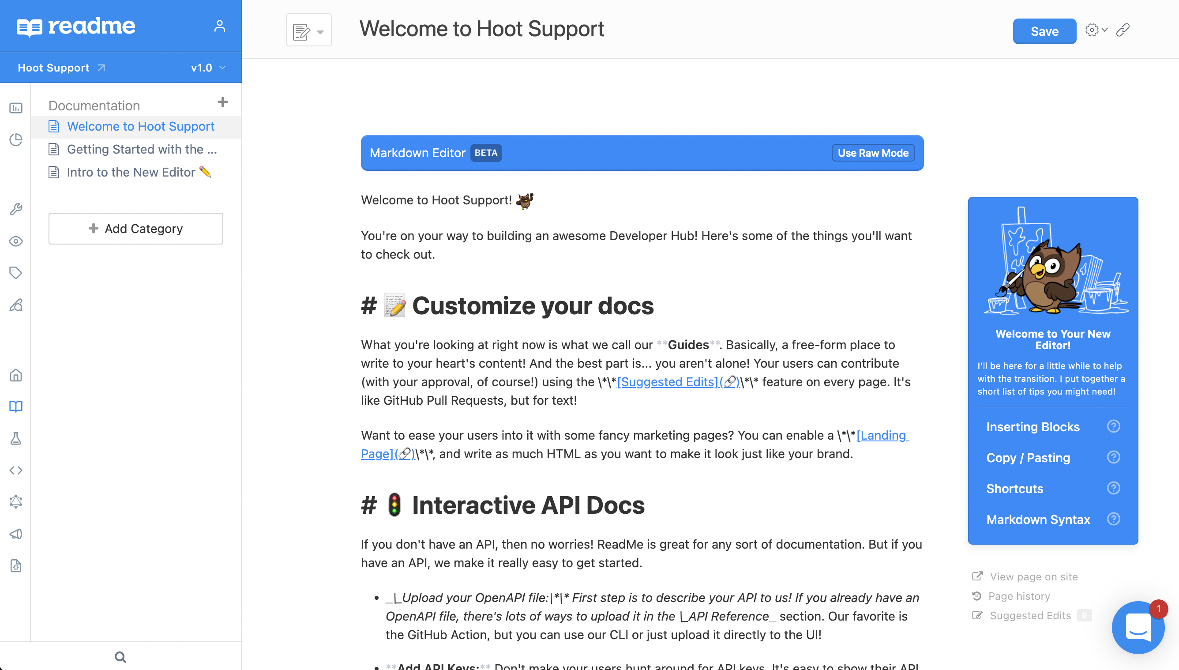The height and width of the screenshot is (670, 1179).
Task: Open the wrench configuration icon in sidebar
Action: (16, 209)
